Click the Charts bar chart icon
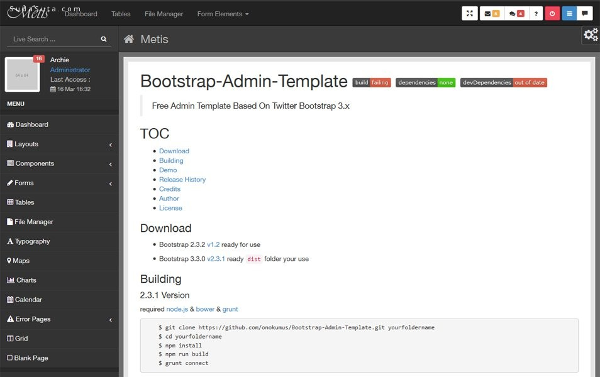 tap(11, 280)
